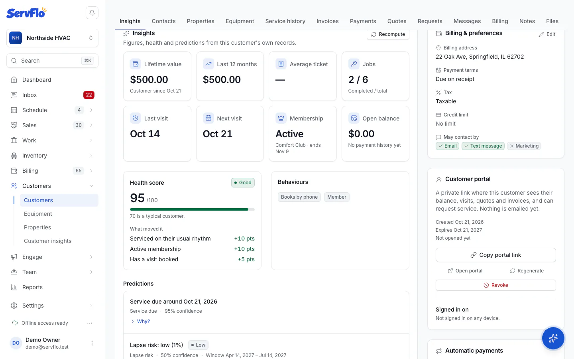574x359 pixels.
Task: Open Dashboard from the sidebar home icon
Action: coord(14,80)
